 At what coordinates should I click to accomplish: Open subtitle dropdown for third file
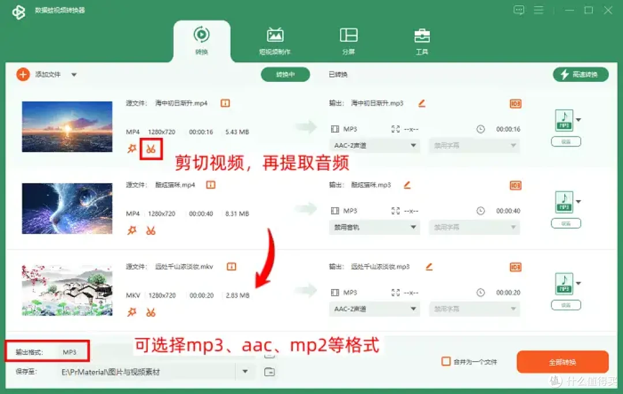(474, 309)
